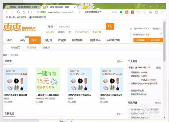This screenshot has height=122, width=169.
Task: Click 更多 link beside 常见问题 heading
Action: click(158, 103)
